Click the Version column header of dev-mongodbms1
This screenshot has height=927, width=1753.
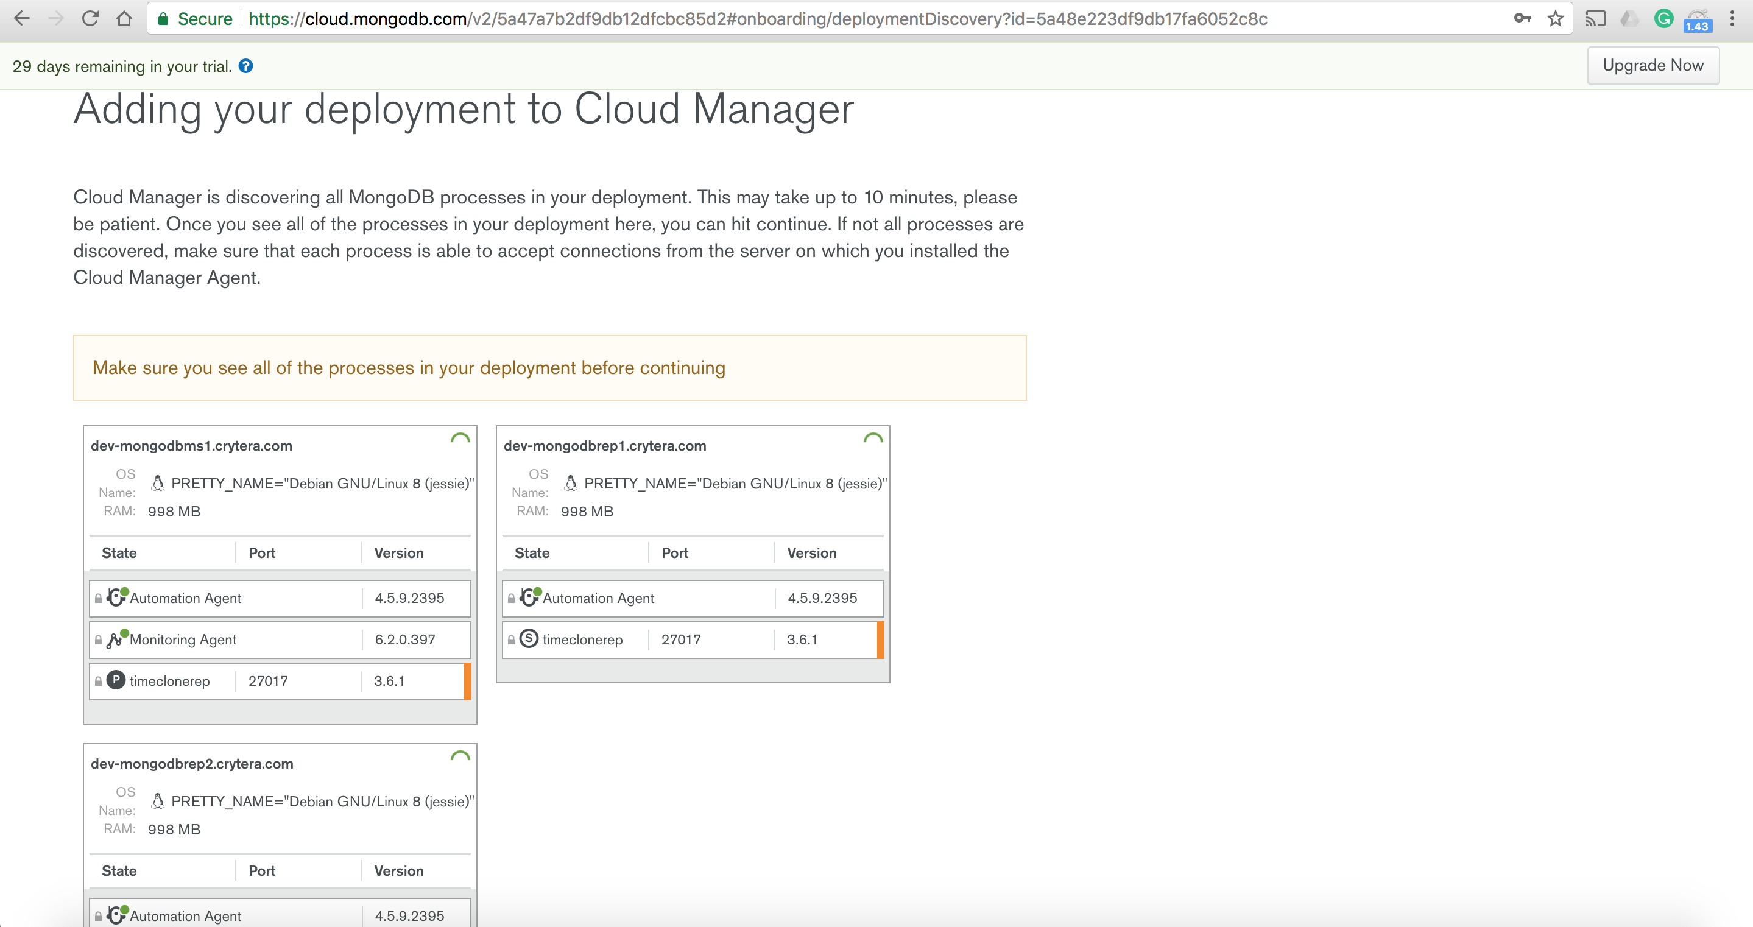pyautogui.click(x=399, y=552)
